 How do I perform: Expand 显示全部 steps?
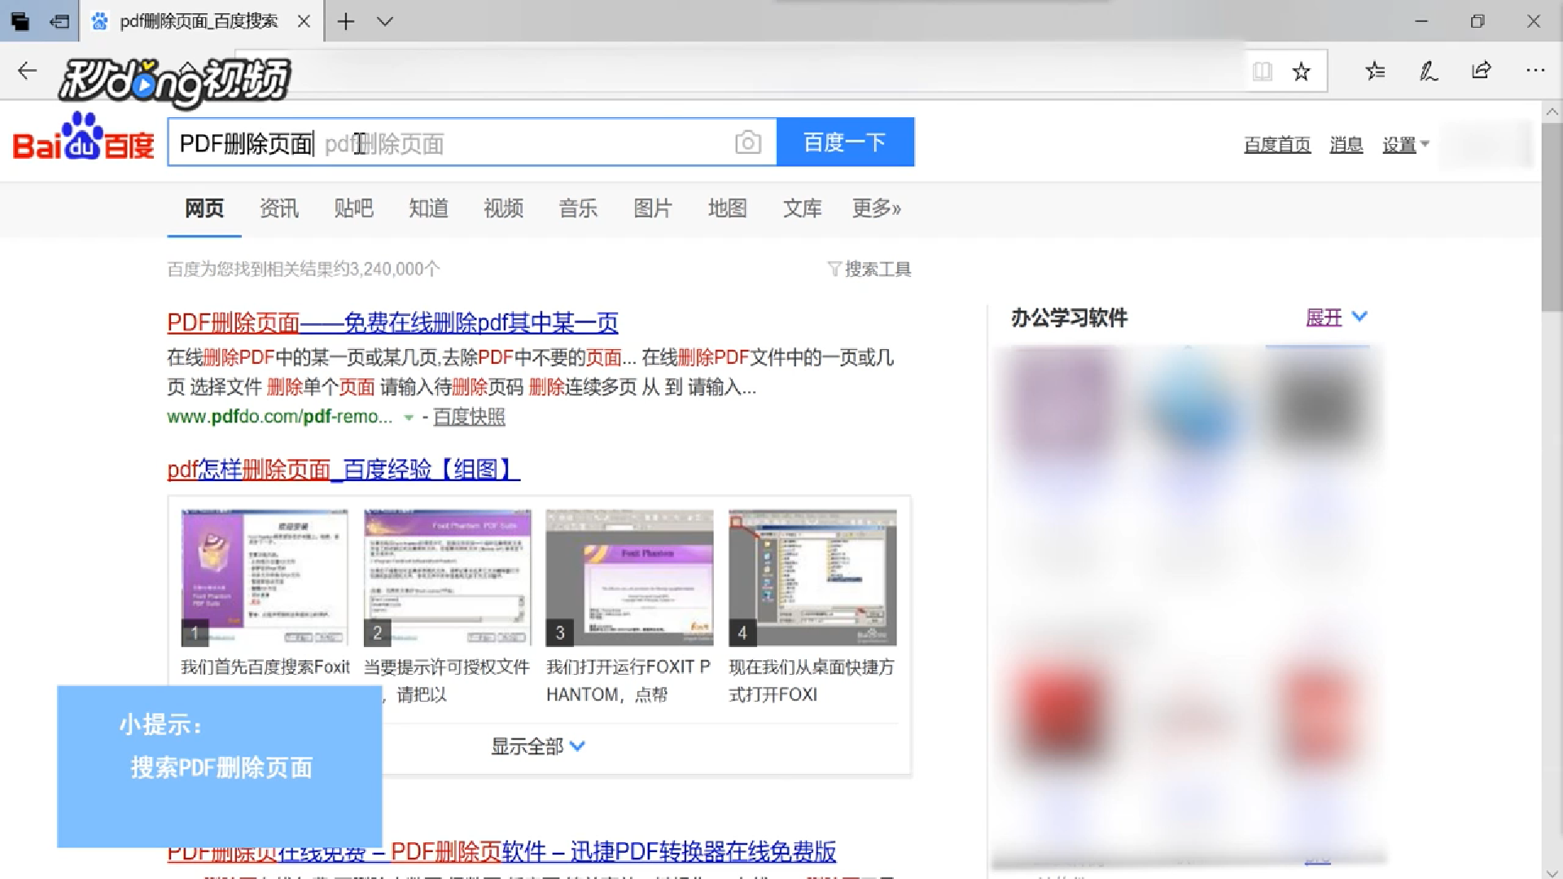(x=538, y=746)
